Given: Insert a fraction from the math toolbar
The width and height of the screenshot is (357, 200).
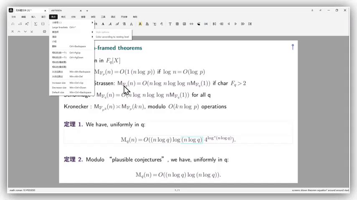Looking at the screenshot, I should coord(13,24).
